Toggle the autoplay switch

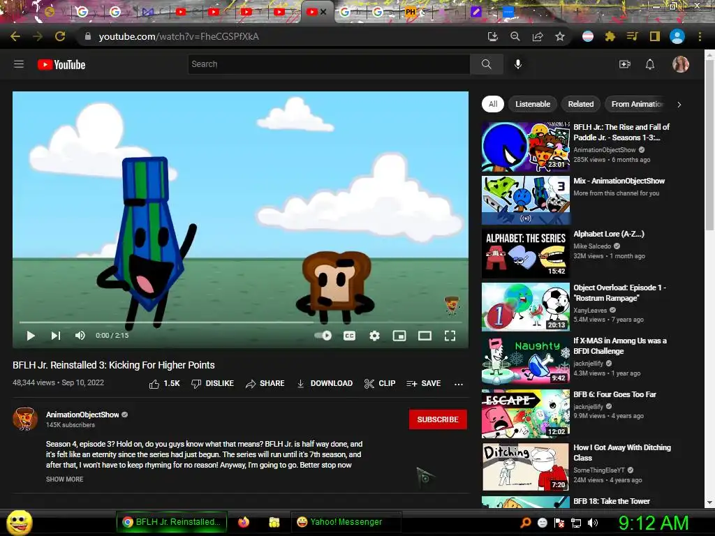pyautogui.click(x=323, y=336)
